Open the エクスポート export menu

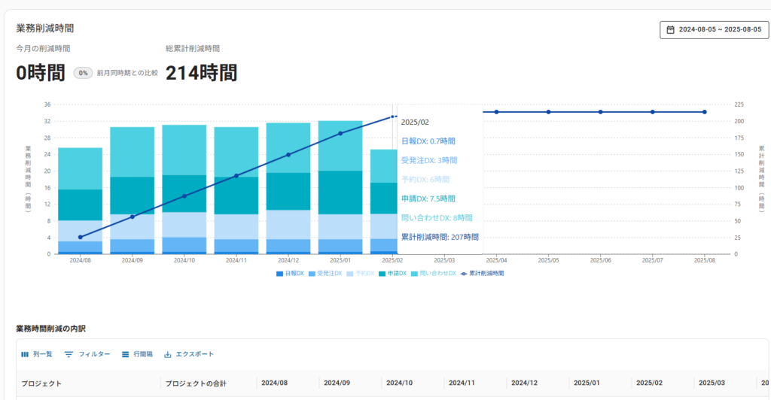click(189, 354)
